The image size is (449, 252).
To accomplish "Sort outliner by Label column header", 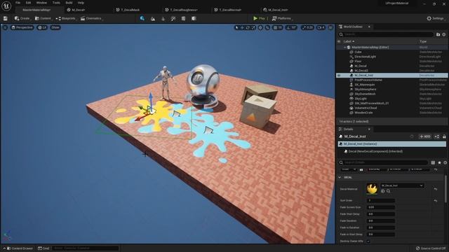I will (349, 41).
